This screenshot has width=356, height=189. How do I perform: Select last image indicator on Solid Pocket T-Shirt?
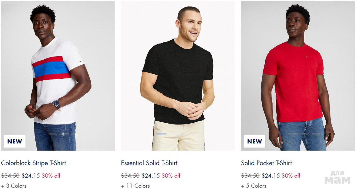pyautogui.click(x=316, y=134)
